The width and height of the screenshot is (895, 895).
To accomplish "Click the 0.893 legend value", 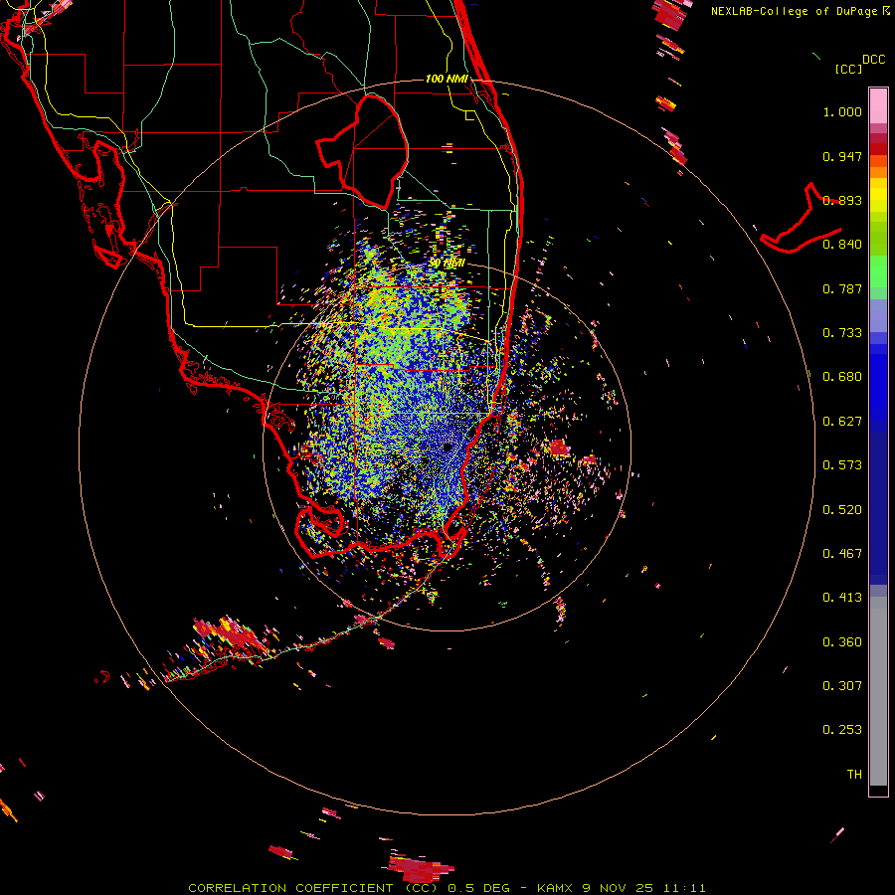I will click(842, 200).
